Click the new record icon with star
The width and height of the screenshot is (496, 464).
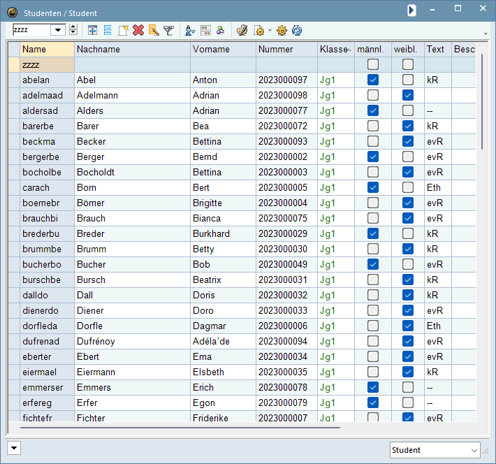click(x=123, y=30)
